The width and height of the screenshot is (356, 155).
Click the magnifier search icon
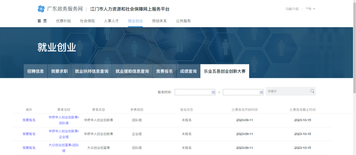click(x=312, y=91)
